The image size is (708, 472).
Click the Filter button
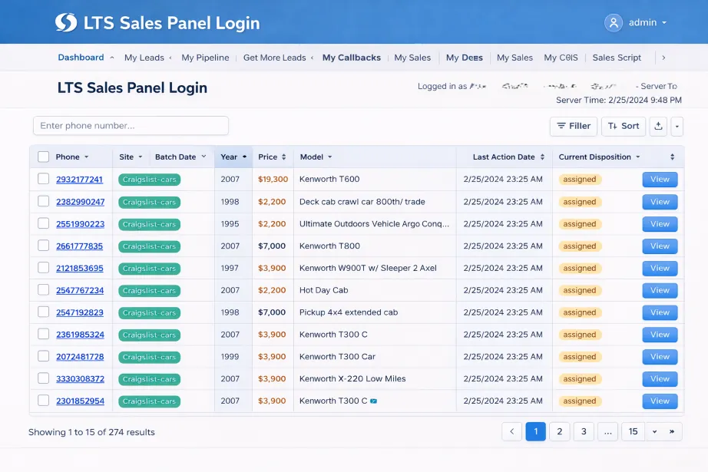point(574,127)
